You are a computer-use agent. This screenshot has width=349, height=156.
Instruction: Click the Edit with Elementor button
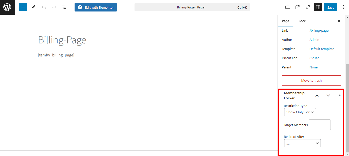[96, 7]
